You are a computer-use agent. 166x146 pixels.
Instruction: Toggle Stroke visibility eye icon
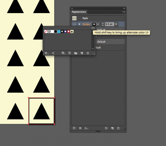click(74, 24)
